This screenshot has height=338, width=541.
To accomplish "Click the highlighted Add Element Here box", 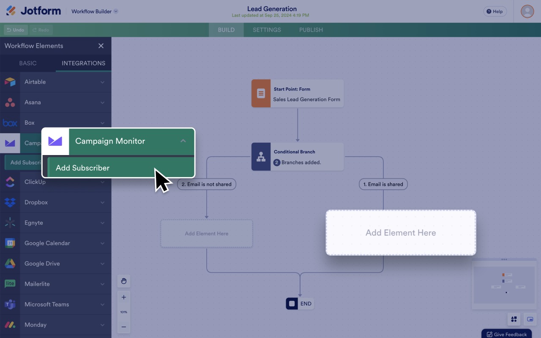I will pyautogui.click(x=401, y=233).
